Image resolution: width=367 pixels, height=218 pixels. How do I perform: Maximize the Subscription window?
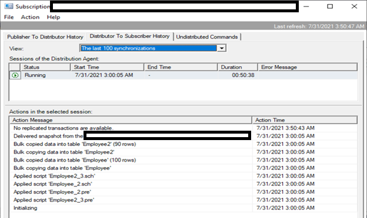(x=330, y=6)
